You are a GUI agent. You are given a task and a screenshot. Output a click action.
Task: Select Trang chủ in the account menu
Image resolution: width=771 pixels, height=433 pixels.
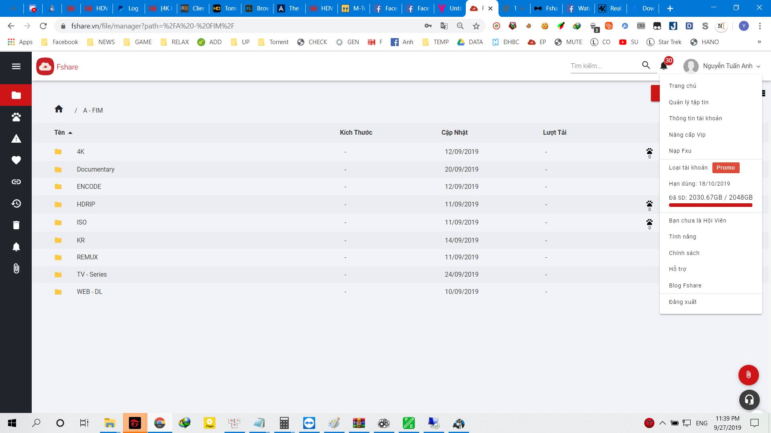[683, 86]
